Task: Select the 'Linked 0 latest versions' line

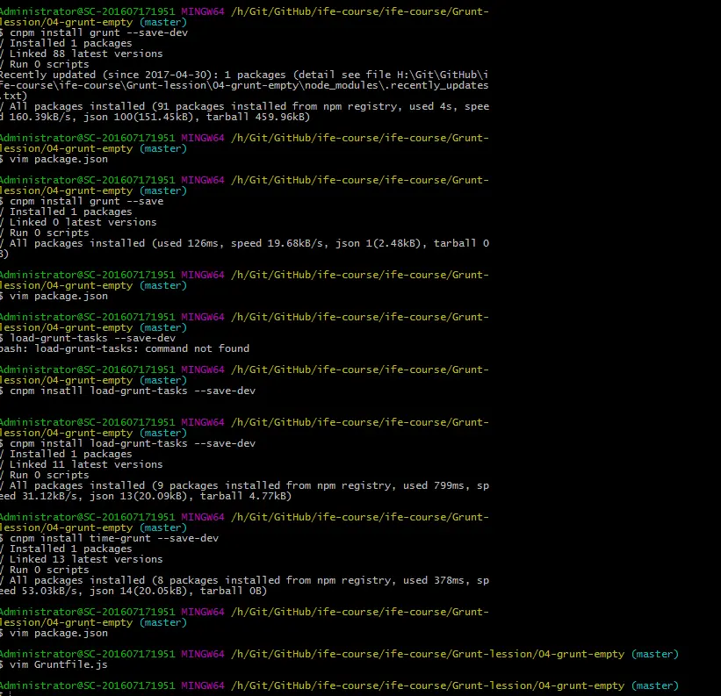Action: (x=78, y=222)
